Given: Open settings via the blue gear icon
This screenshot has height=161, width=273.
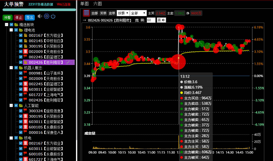Looking at the screenshot, I should (x=47, y=16).
